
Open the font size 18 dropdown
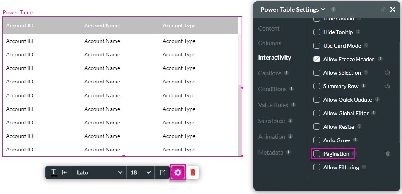pos(141,172)
